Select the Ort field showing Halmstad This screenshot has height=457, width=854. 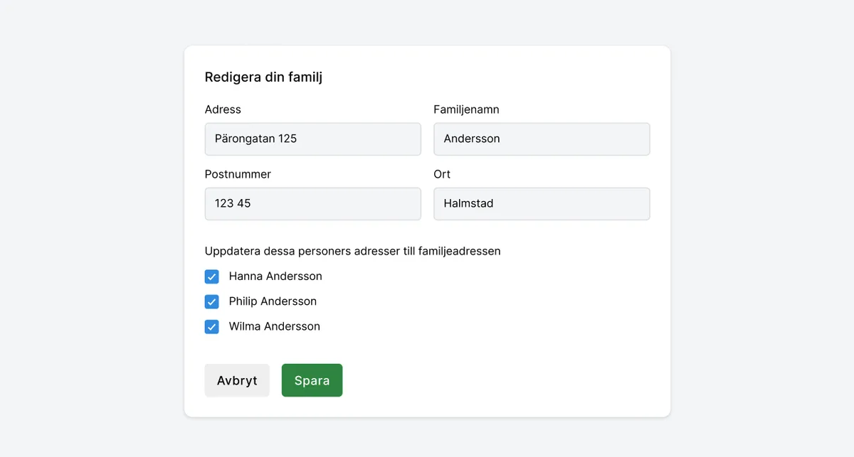coord(542,203)
